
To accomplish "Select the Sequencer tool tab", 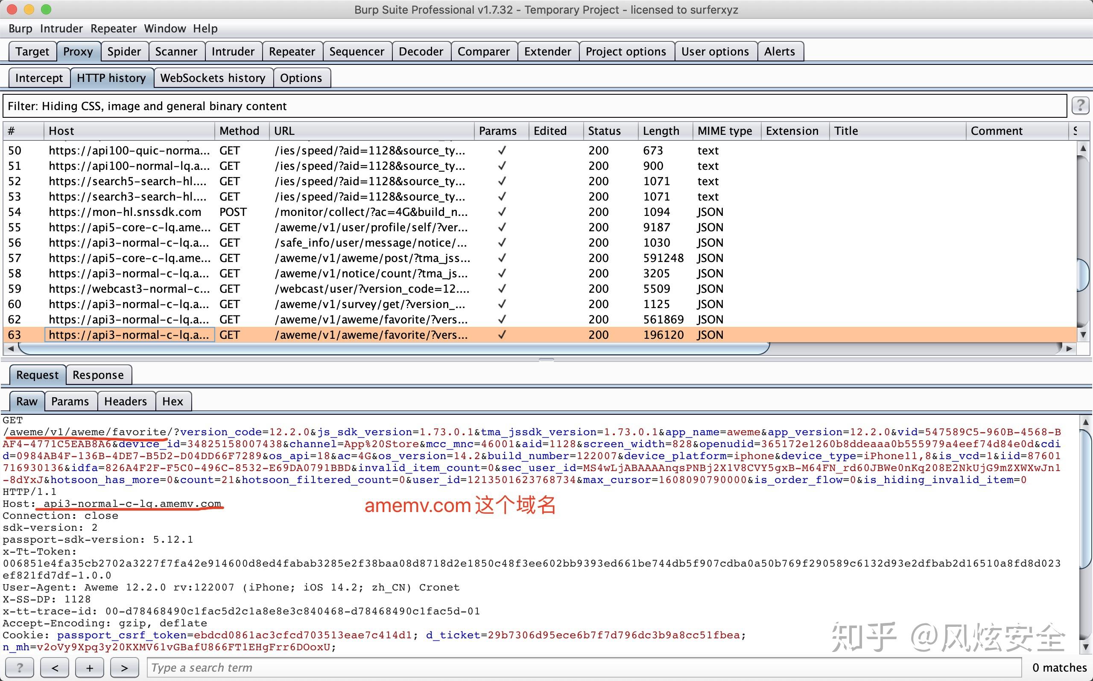I will click(356, 51).
